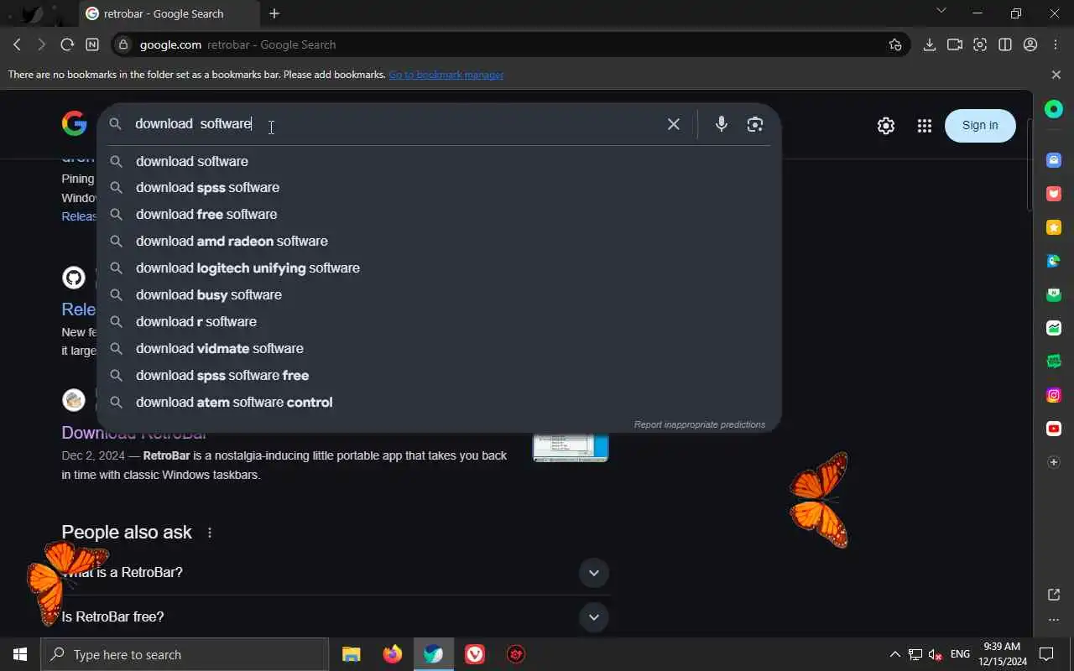Add a sidebar app with the plus icon
The width and height of the screenshot is (1074, 671).
pyautogui.click(x=1054, y=462)
